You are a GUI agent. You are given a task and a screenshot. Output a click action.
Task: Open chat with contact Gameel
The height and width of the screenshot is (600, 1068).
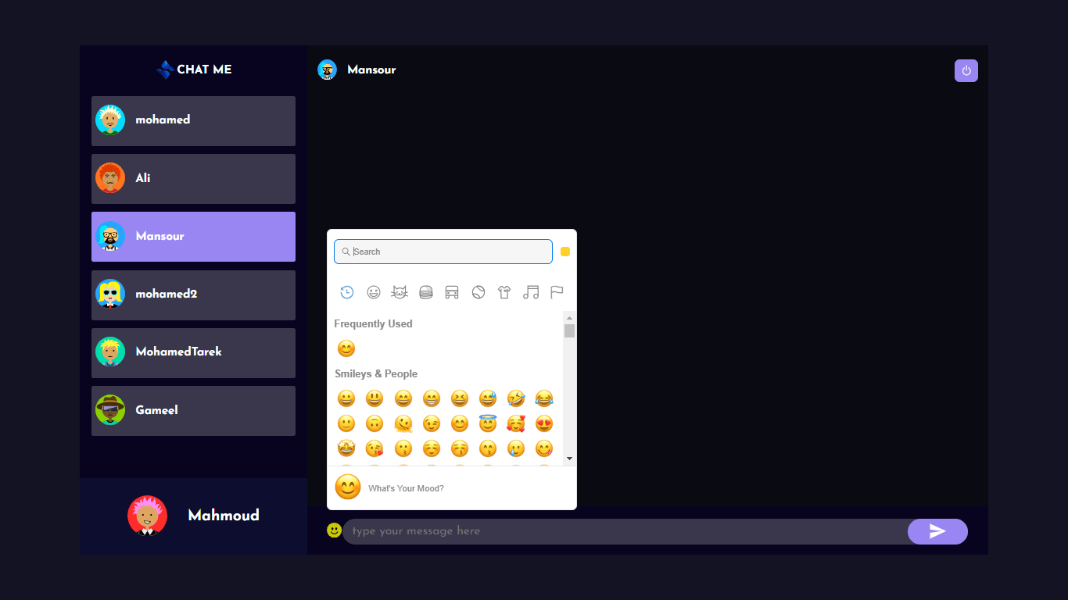(x=193, y=411)
